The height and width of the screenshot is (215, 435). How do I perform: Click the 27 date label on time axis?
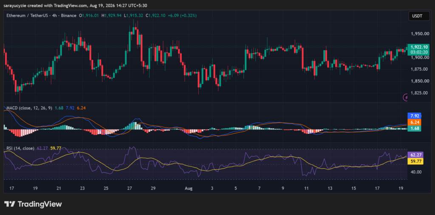[130, 188]
